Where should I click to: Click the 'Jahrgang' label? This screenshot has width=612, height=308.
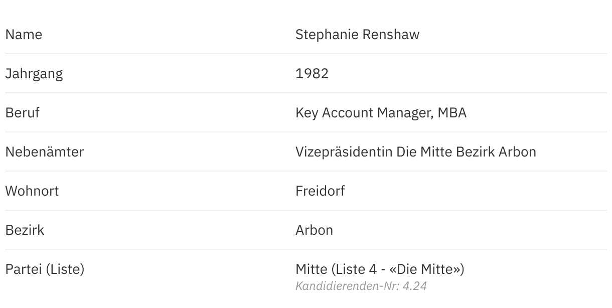click(x=34, y=74)
